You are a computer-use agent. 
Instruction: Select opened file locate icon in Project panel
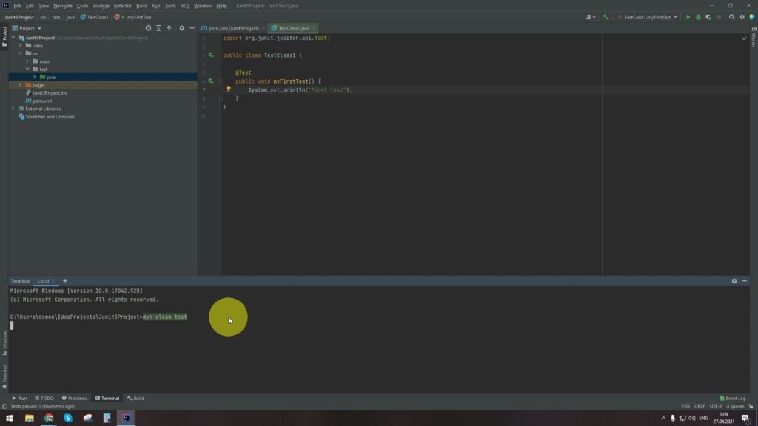148,28
